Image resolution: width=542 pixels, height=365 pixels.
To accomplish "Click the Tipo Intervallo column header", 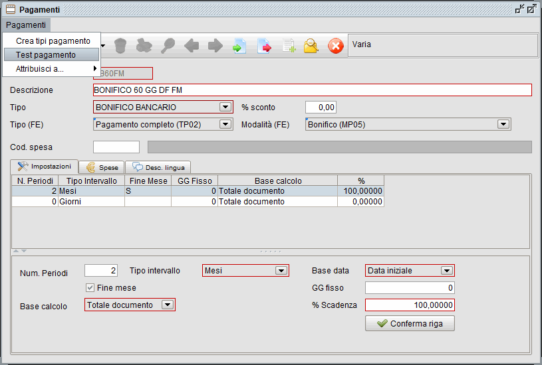I will [92, 181].
